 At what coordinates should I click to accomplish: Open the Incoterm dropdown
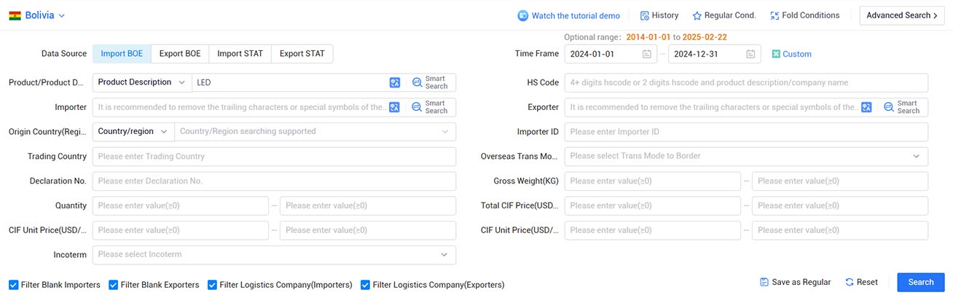coord(274,254)
